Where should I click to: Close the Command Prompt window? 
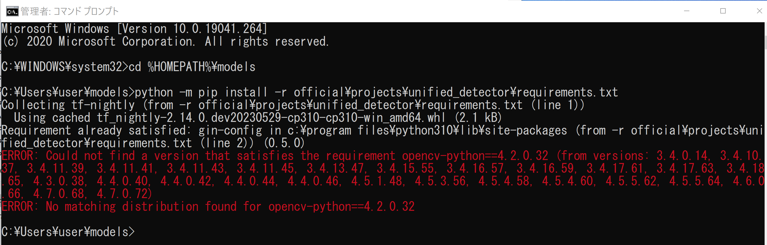coord(759,11)
